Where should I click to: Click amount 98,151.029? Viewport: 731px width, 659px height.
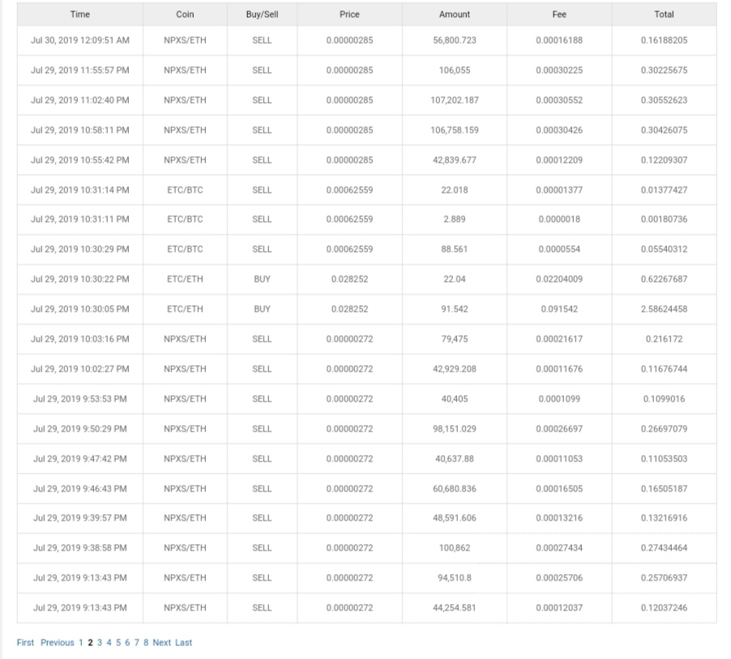pos(455,428)
